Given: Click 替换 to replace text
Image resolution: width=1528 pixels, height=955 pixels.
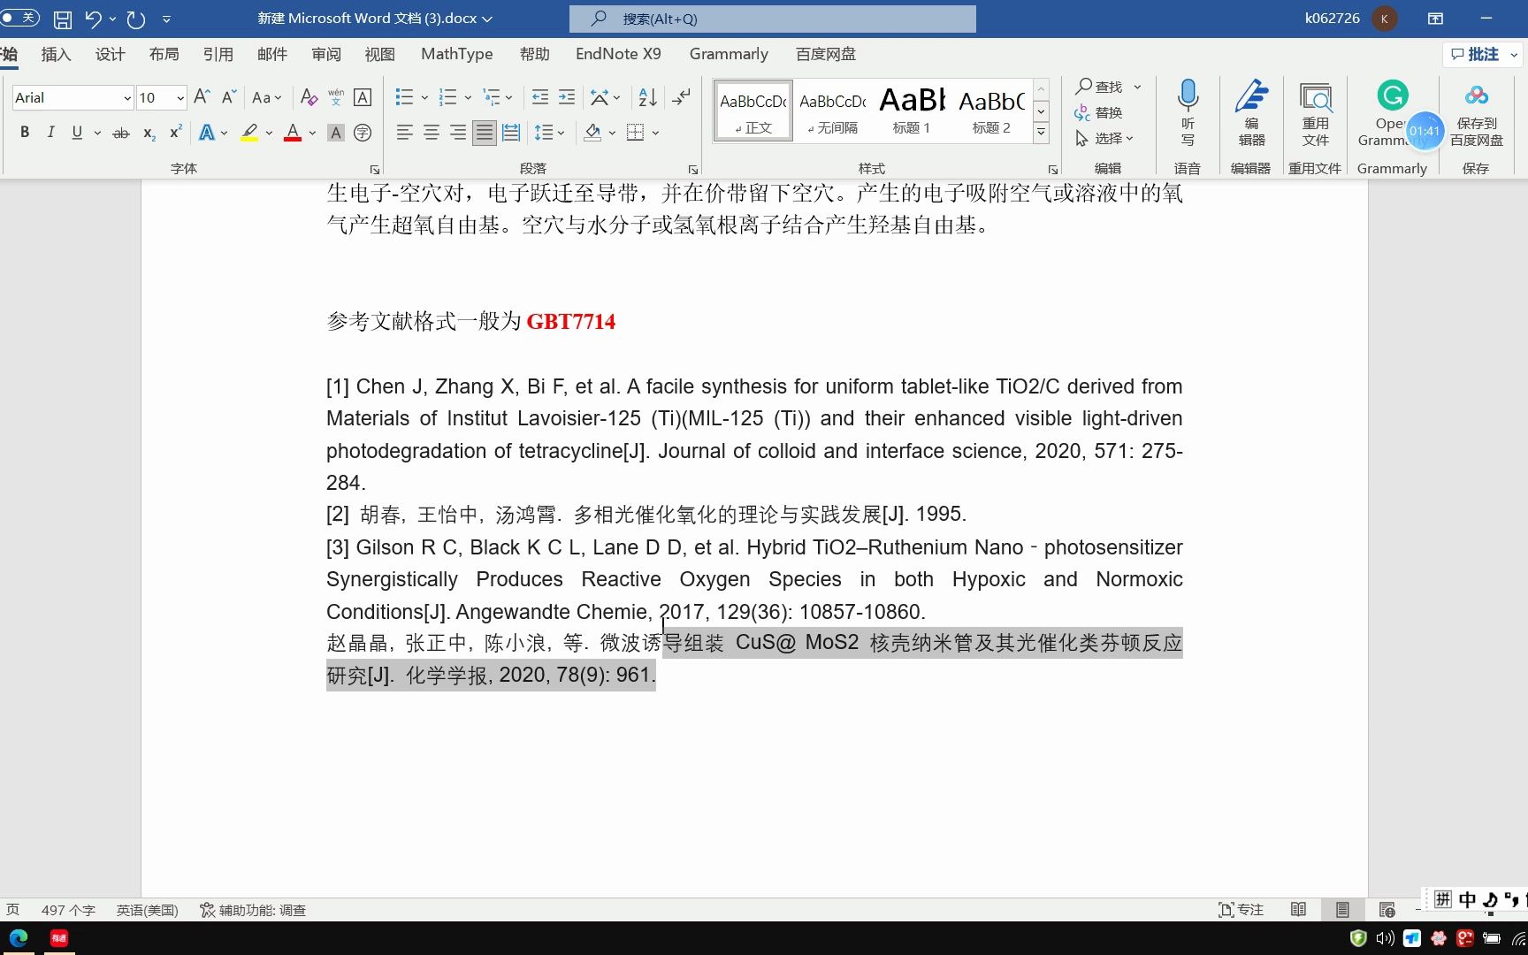Looking at the screenshot, I should point(1098,112).
